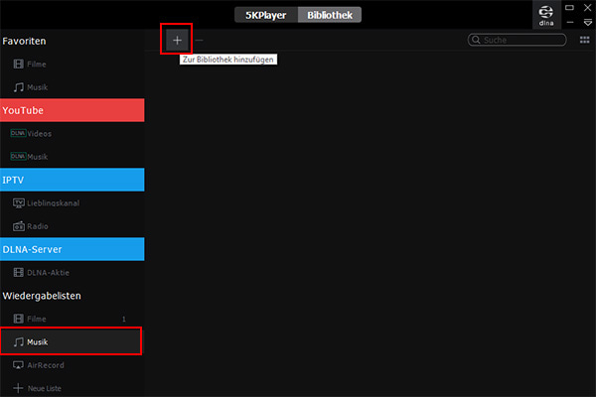Open Musik under Favoriten

click(73, 87)
